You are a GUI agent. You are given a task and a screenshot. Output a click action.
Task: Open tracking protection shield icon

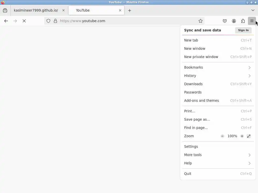(x=48, y=21)
